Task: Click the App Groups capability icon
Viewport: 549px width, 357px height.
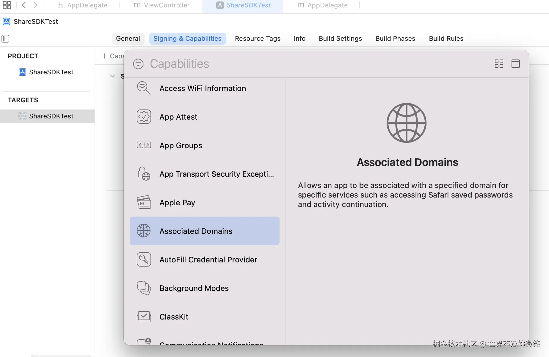Action: tap(144, 145)
